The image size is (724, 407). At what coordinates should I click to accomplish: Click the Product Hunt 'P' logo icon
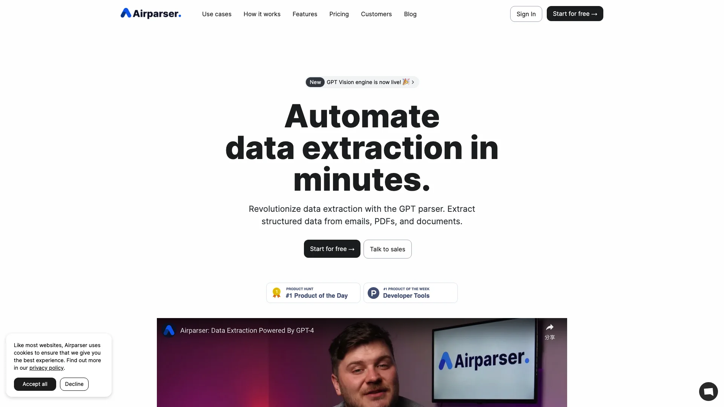(373, 293)
